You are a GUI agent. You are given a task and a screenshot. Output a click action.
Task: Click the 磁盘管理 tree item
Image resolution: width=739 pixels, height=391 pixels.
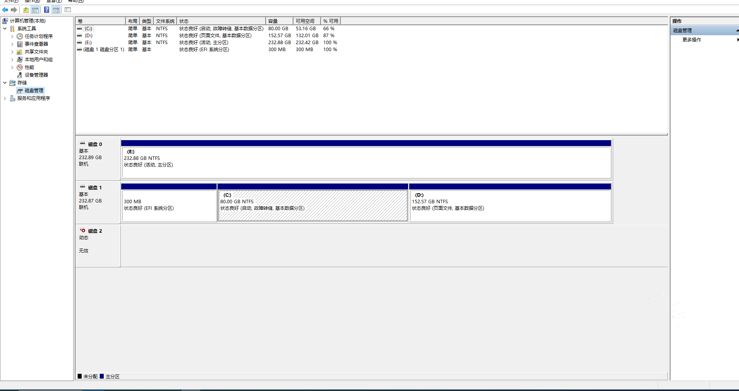[34, 91]
